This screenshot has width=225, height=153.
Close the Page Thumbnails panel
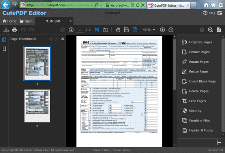(x=62, y=39)
